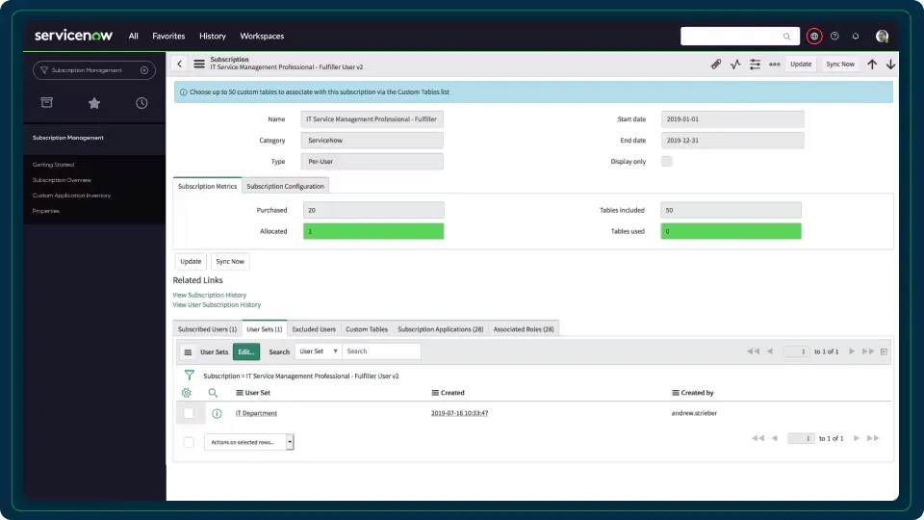This screenshot has height=520, width=924.
Task: Open the history clock icon in the sidebar
Action: pyautogui.click(x=141, y=103)
